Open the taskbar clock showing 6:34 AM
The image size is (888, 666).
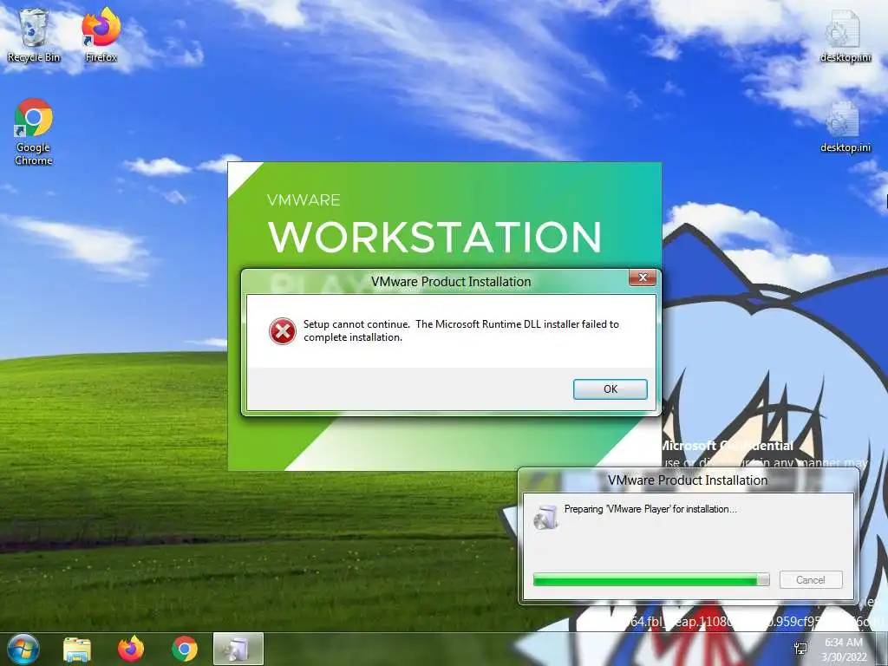coord(844,650)
